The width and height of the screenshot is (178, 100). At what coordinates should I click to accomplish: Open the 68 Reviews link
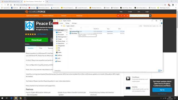42,34
